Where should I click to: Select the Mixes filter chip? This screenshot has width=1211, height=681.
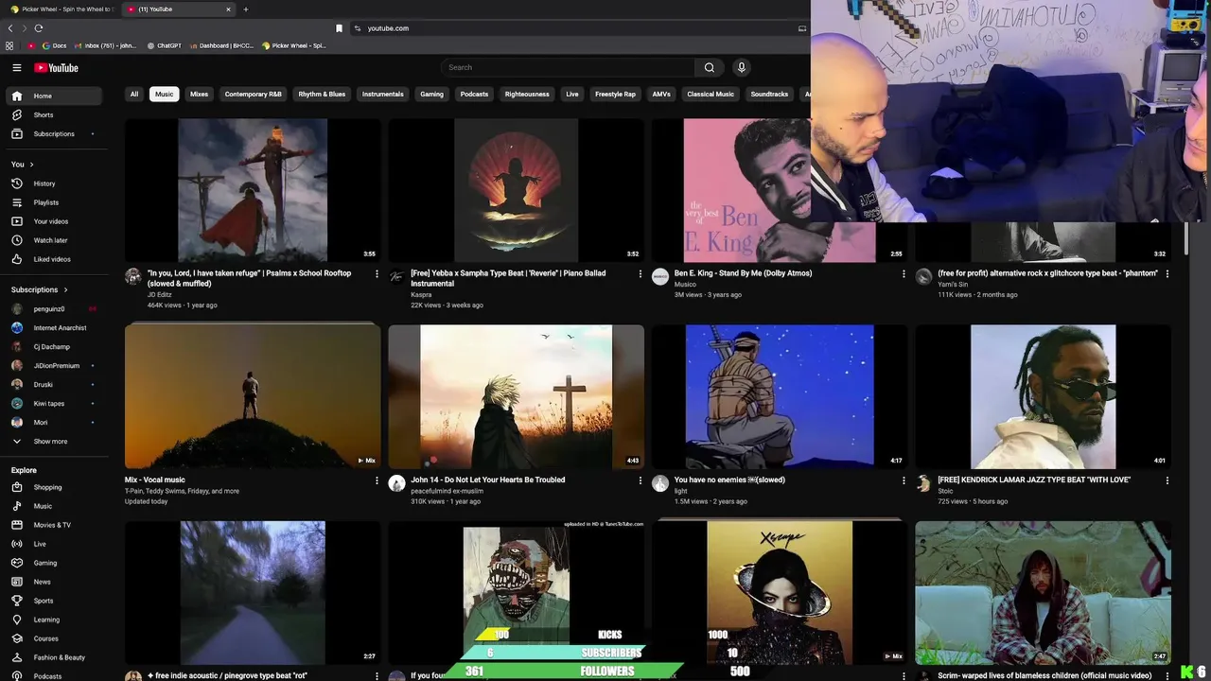[199, 95]
